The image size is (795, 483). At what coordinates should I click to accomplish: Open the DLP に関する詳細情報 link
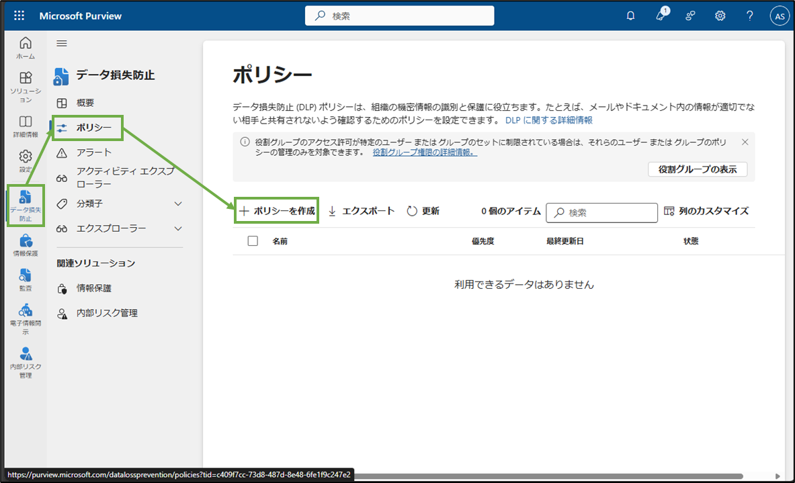tap(550, 120)
